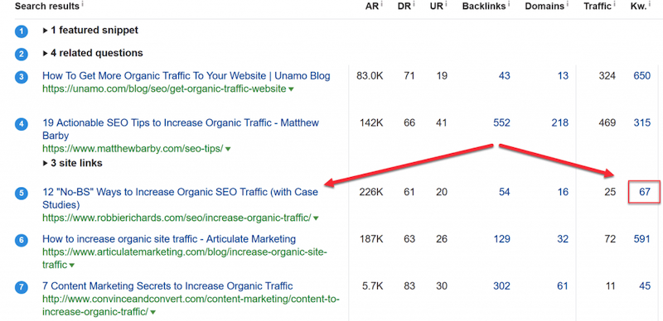Click the info icon next to Search results
Screen dimensions: 663x321
tap(82, 4)
